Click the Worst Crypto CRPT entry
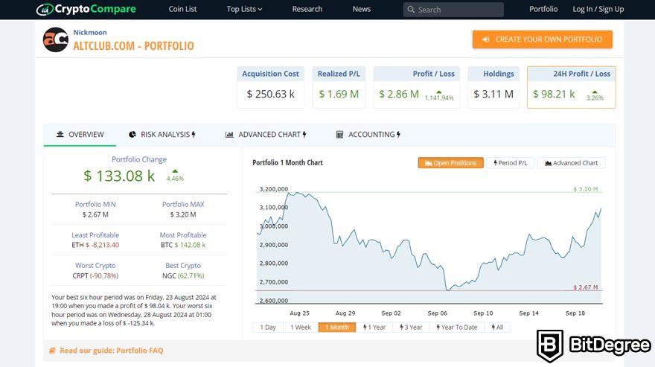This screenshot has height=367, width=655. [95, 276]
